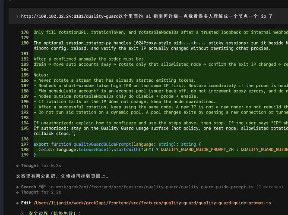Click 'If authorized: stay on' line 195
The image size is (288, 215).
[161, 128]
